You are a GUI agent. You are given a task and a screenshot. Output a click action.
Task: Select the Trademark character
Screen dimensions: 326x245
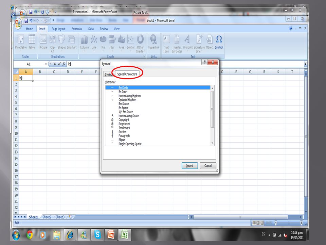coord(158,128)
